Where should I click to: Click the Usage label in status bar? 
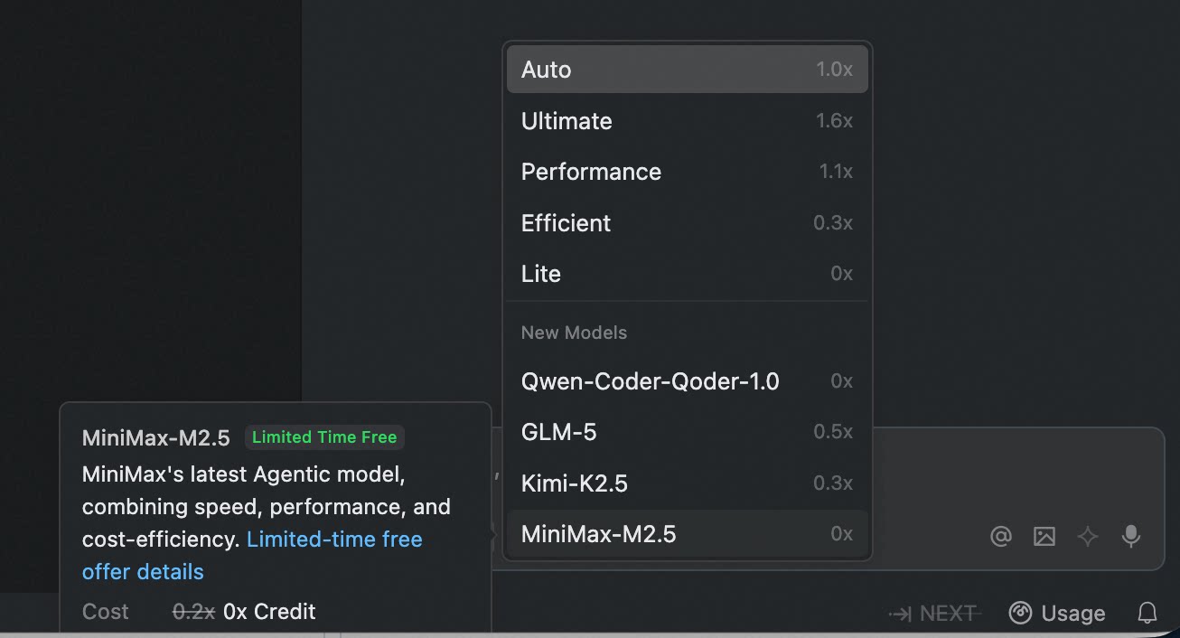pyautogui.click(x=1072, y=614)
